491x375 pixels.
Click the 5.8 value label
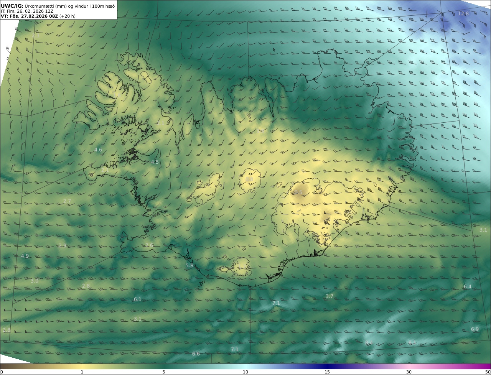pos(189,265)
